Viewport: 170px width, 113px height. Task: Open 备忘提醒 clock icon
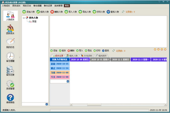10,57
